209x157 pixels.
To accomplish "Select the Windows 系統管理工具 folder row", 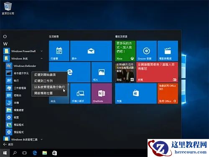I will (x=23, y=139).
